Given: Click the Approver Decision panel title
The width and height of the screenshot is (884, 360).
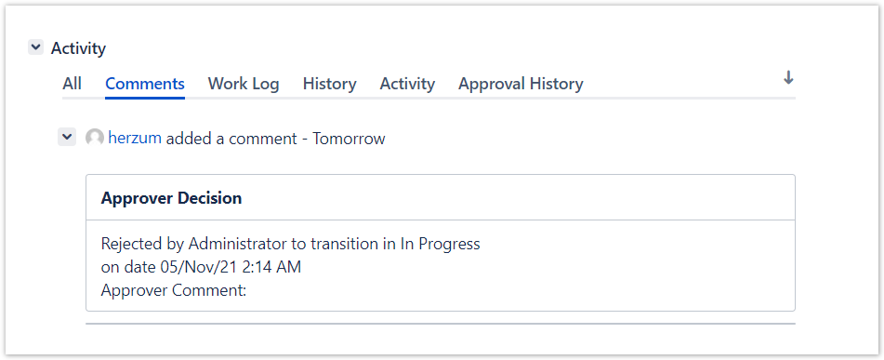Looking at the screenshot, I should click(x=171, y=198).
